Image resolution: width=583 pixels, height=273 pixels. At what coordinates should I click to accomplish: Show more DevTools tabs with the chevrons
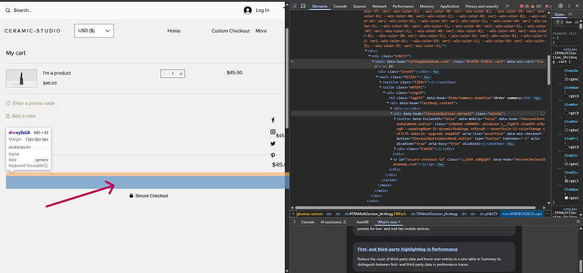pos(506,7)
